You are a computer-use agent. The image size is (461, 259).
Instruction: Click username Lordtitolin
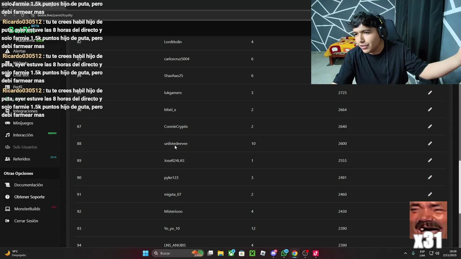tap(173, 42)
